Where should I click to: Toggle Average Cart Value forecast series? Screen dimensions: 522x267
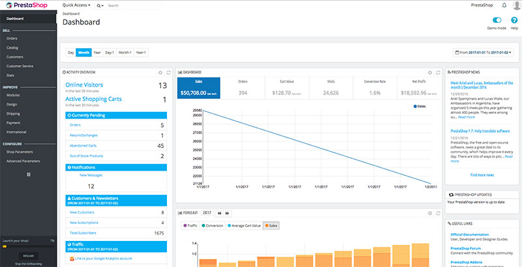pyautogui.click(x=244, y=225)
